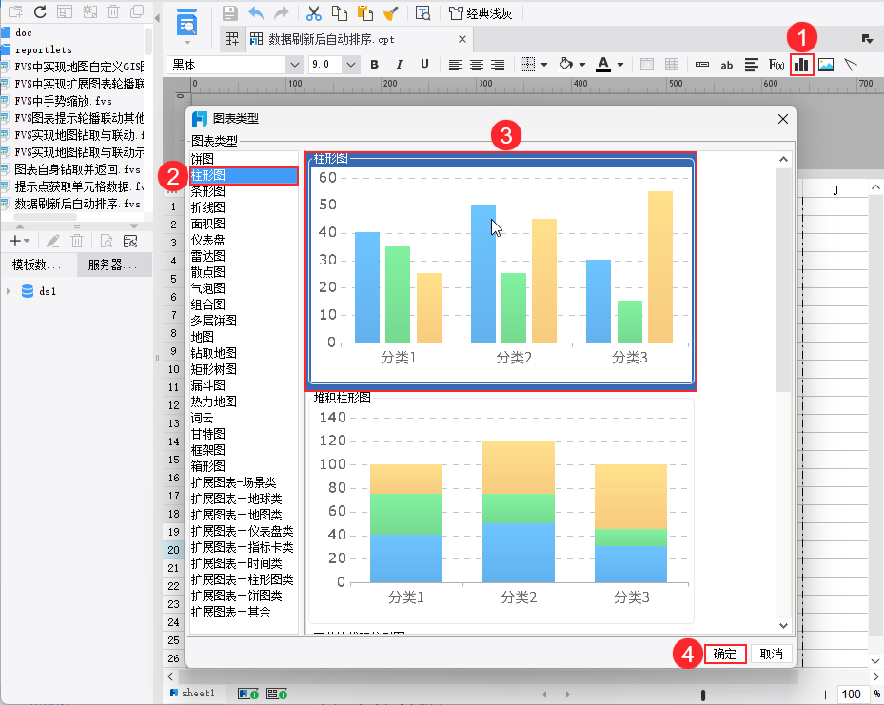Align text right
The image size is (884, 705).
pos(498,65)
